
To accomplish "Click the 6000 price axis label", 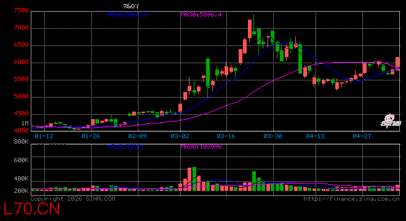I will [x=22, y=62].
